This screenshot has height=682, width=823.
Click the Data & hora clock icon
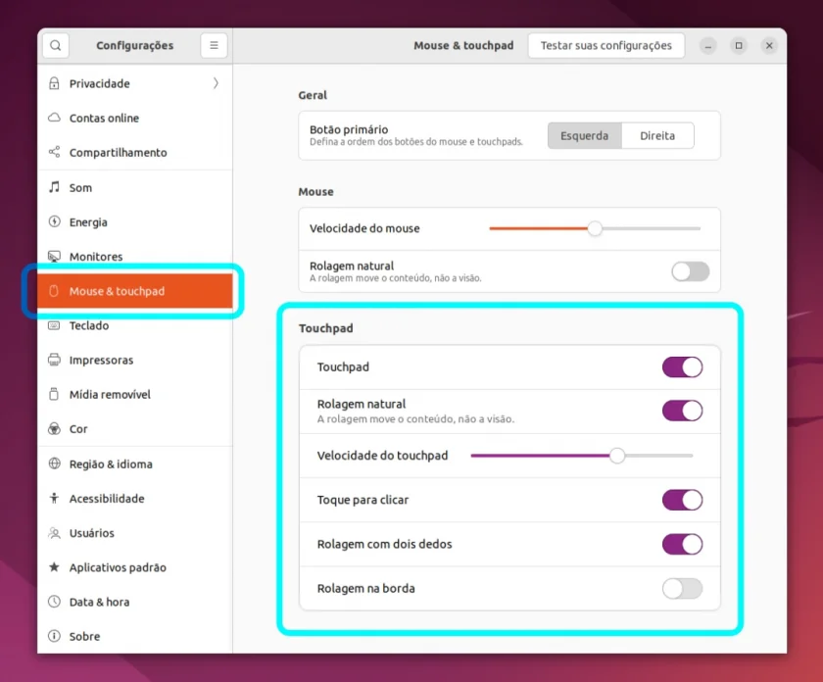[x=54, y=602]
